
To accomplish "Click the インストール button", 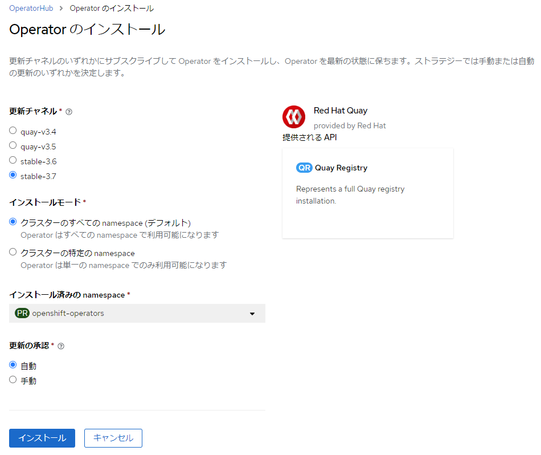I will pyautogui.click(x=42, y=438).
